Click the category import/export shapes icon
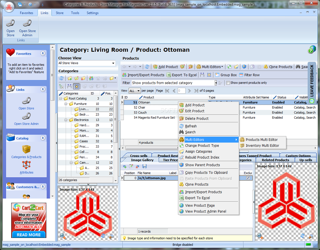320x250 pixels. (x=91, y=78)
